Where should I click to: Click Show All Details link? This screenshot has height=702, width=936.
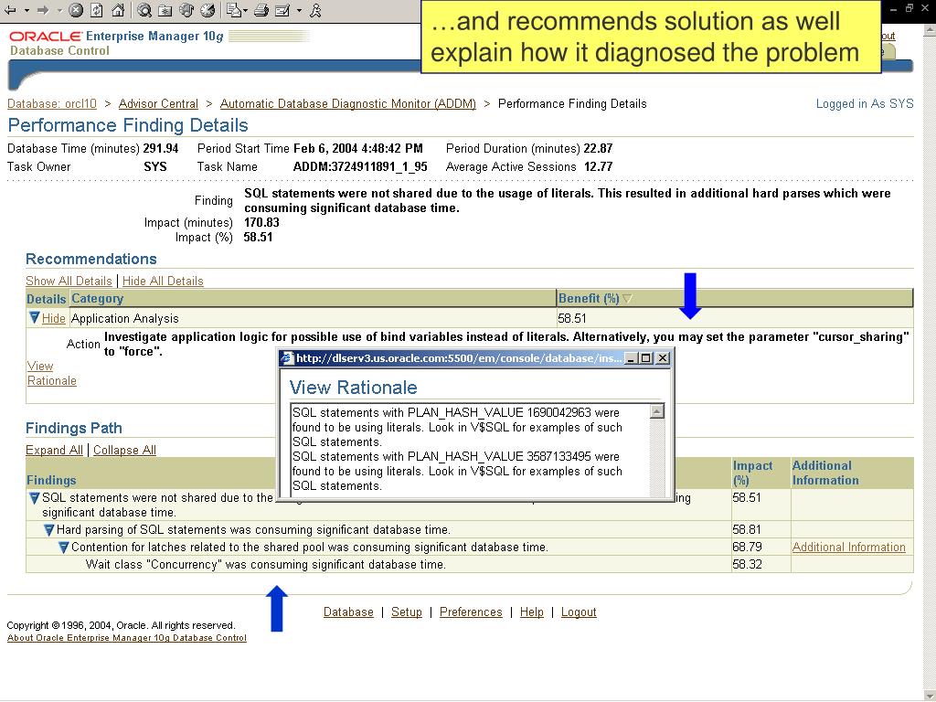69,282
